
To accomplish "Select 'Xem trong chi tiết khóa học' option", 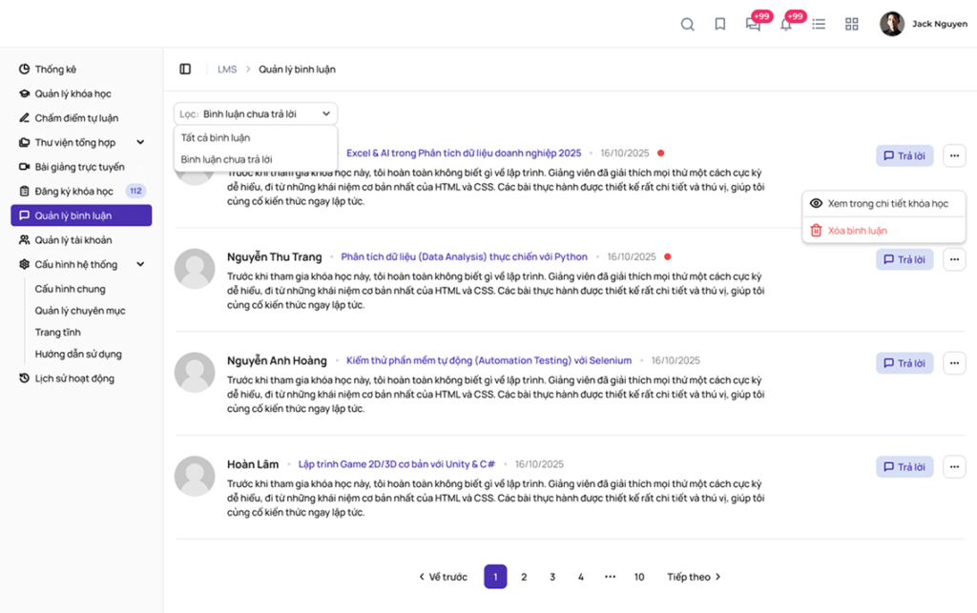I will pos(887,204).
